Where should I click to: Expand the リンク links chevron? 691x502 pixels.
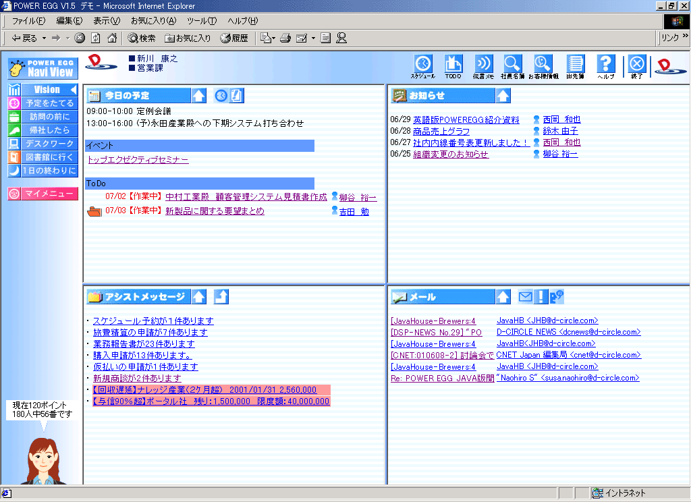tap(686, 36)
